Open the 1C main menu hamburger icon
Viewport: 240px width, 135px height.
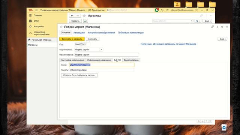[36, 10]
